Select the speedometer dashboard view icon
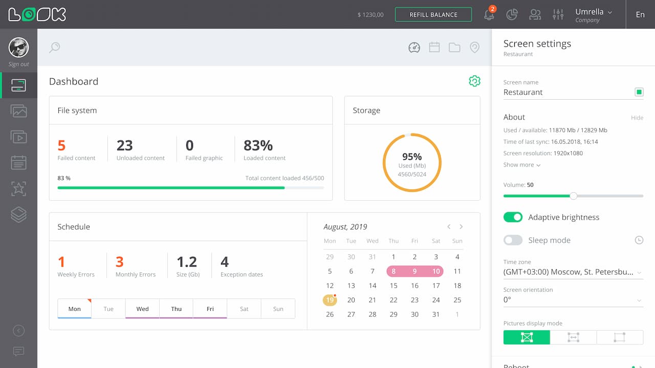 414,48
